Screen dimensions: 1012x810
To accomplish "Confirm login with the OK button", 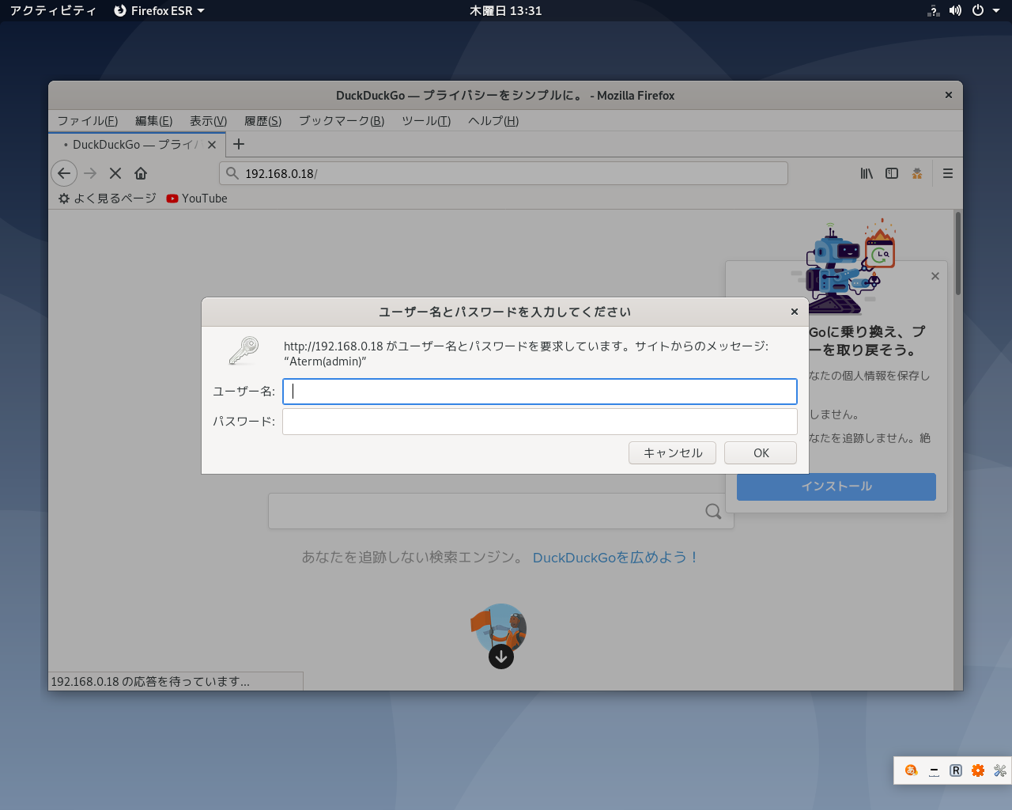I will click(x=761, y=453).
